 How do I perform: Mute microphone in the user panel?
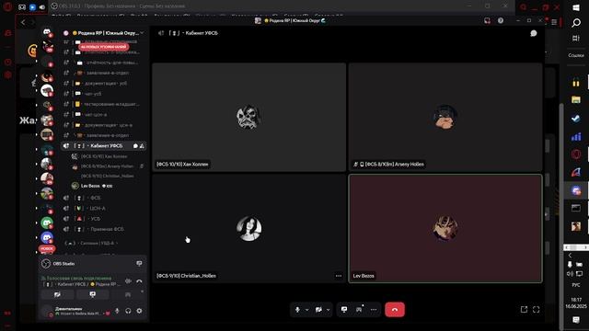(117, 311)
